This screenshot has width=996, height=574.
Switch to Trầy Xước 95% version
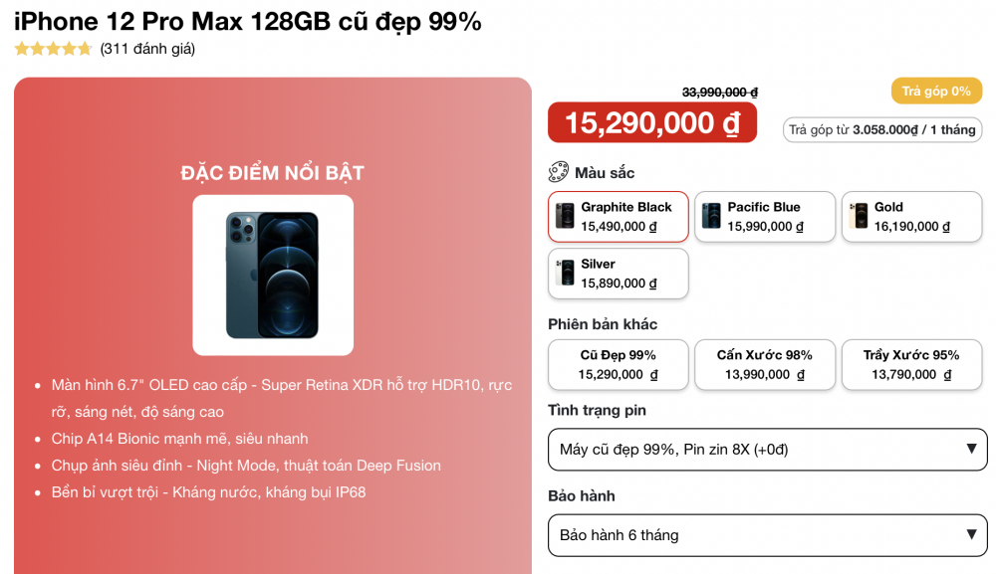point(911,365)
